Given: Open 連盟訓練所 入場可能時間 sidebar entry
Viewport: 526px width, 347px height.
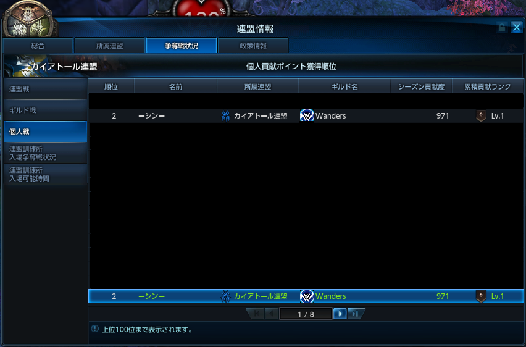Looking at the screenshot, I should 45,174.
